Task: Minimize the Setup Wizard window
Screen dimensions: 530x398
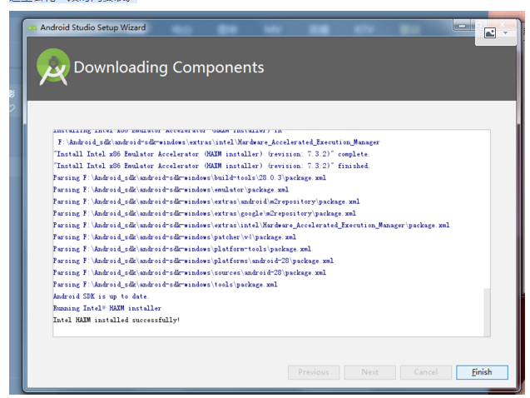Action: [462, 26]
